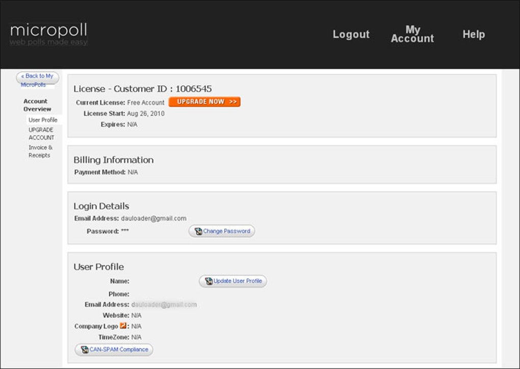The height and width of the screenshot is (369, 520).
Task: Click the CAN-SPAM Compliance text
Action: tap(119, 350)
